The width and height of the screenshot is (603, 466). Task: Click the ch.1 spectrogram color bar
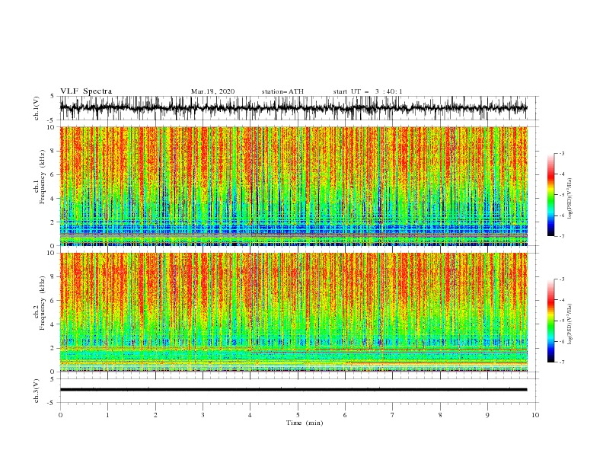tap(551, 195)
